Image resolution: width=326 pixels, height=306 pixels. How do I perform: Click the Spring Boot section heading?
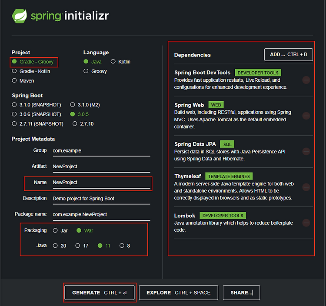27,96
